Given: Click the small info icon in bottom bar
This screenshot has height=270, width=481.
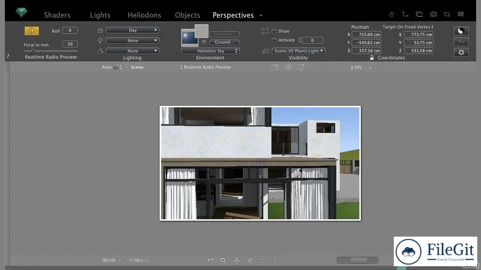Looking at the screenshot, I should [275, 261].
